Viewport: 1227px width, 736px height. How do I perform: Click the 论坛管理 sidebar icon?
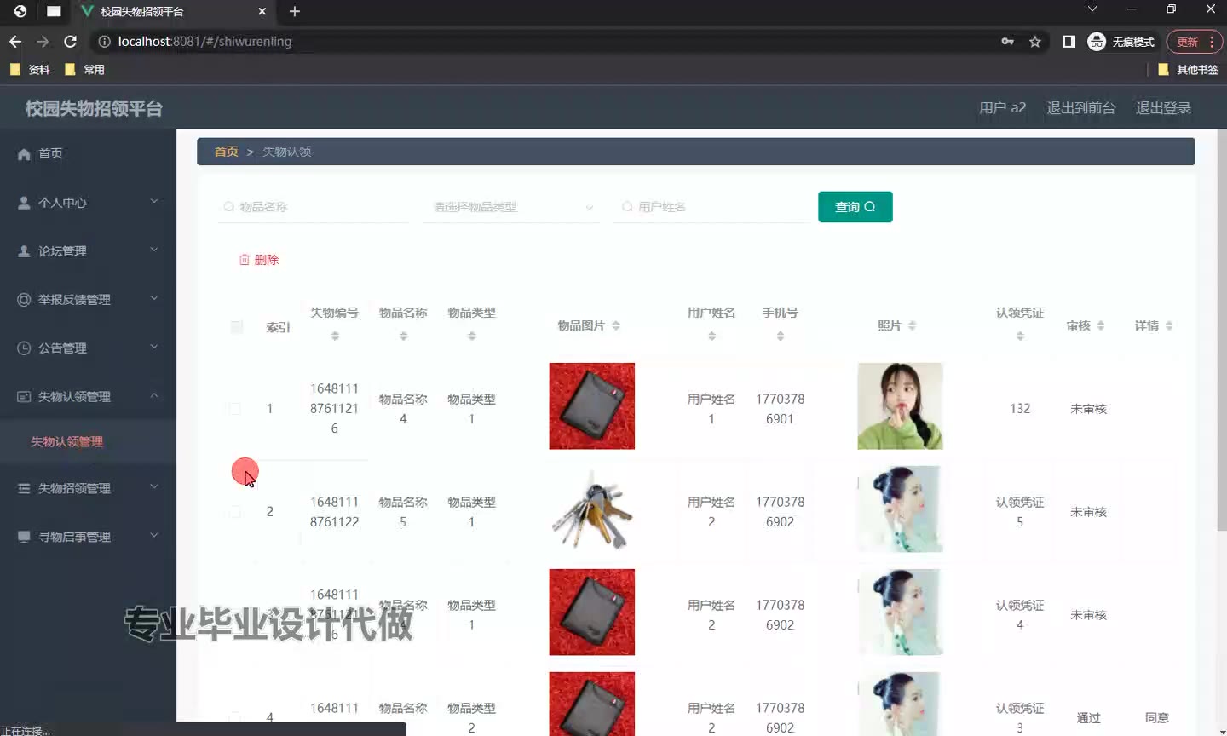coord(24,251)
